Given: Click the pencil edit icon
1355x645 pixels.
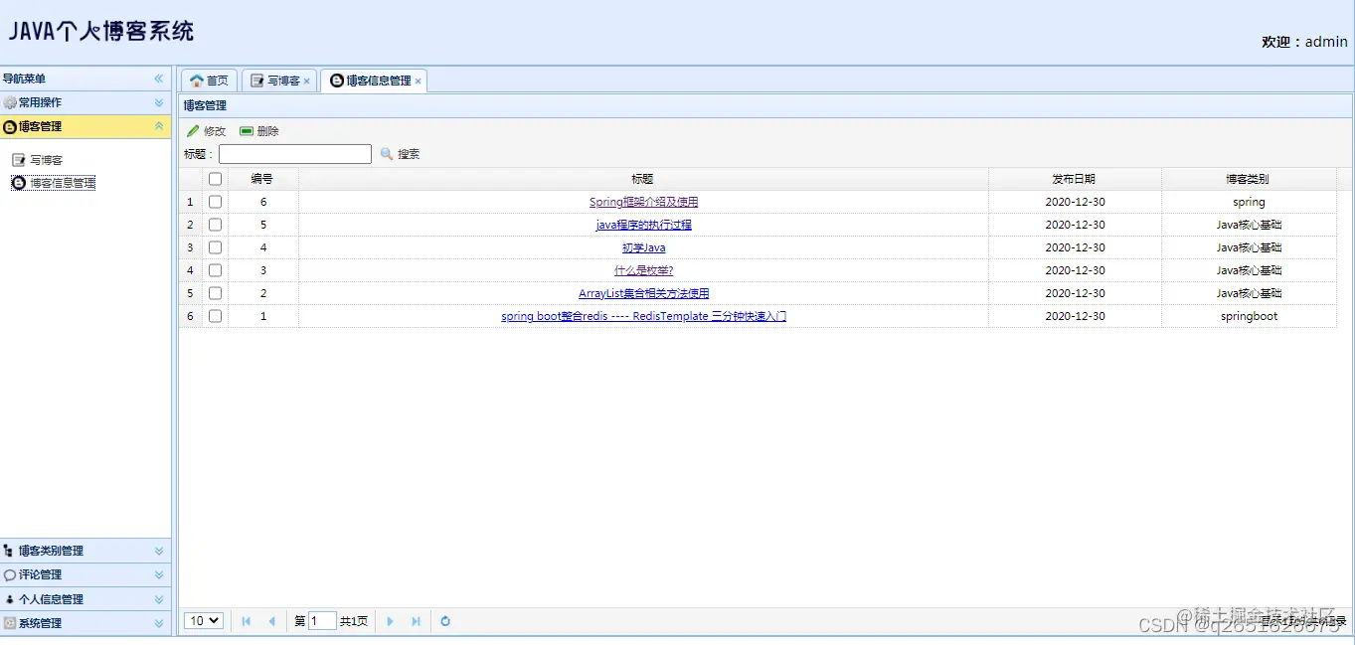Looking at the screenshot, I should pyautogui.click(x=193, y=131).
